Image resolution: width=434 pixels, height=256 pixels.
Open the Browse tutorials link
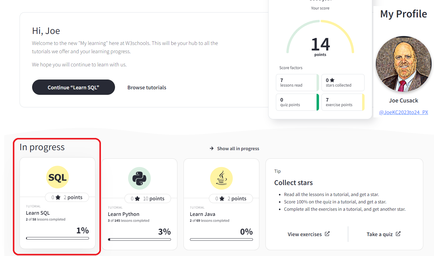147,87
